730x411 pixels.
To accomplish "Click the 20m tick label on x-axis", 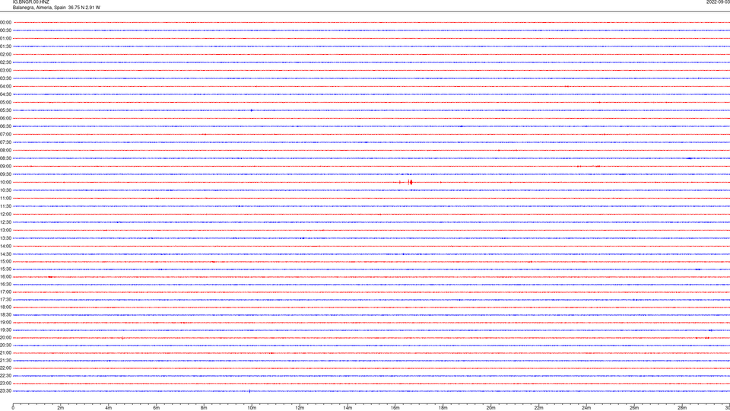I will click(x=491, y=408).
